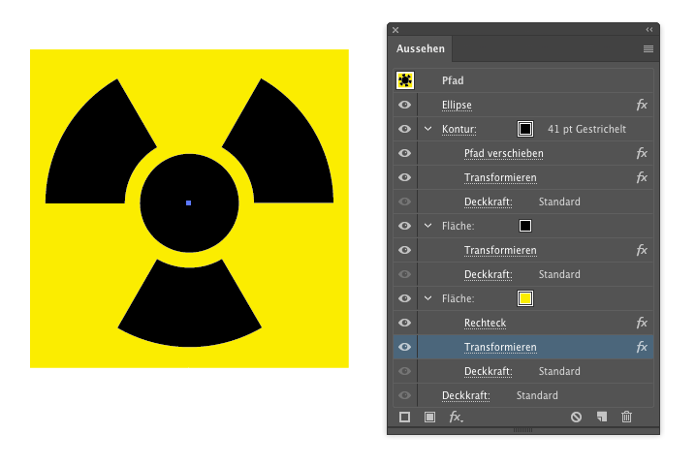Toggle visibility of the Kontur stroke
Screen dimensions: 696x465
[404, 129]
